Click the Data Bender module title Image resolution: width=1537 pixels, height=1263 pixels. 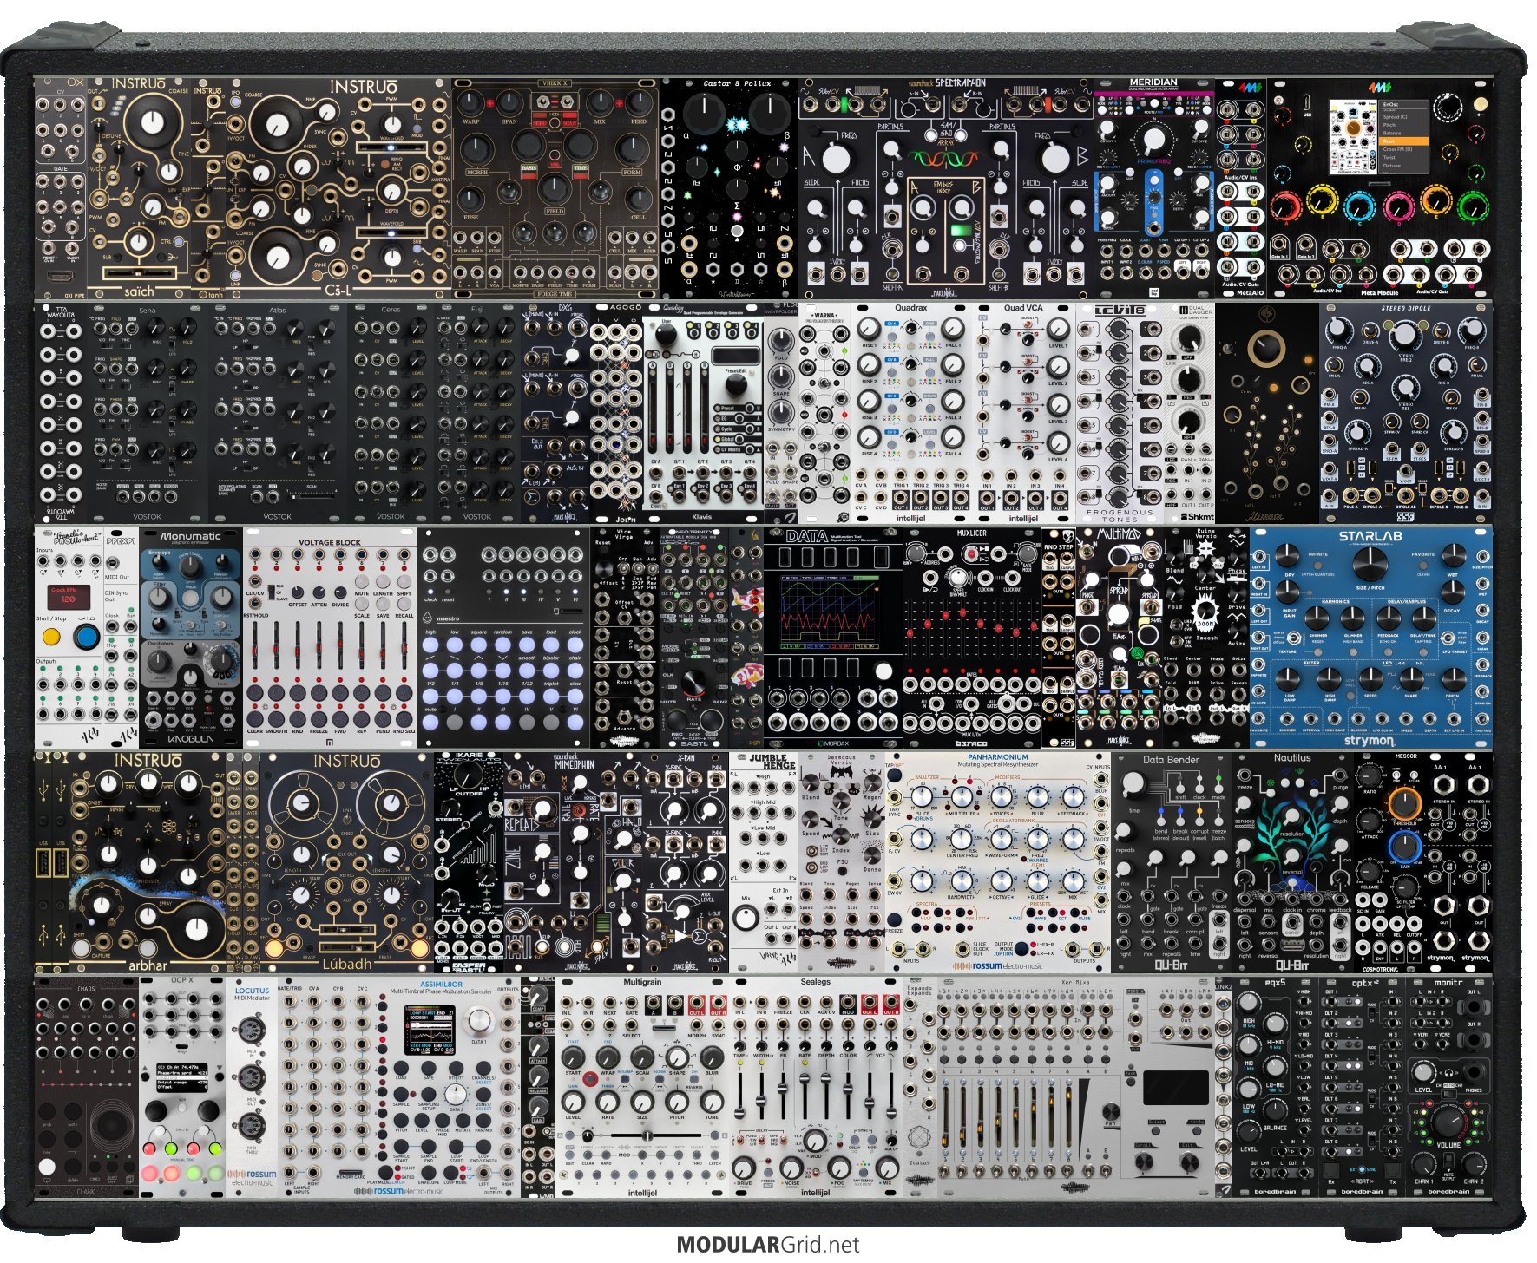pyautogui.click(x=1171, y=760)
